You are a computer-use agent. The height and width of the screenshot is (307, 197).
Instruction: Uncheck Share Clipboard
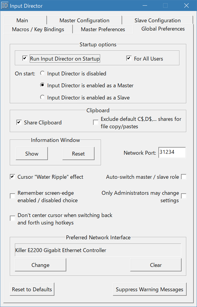pos(19,122)
